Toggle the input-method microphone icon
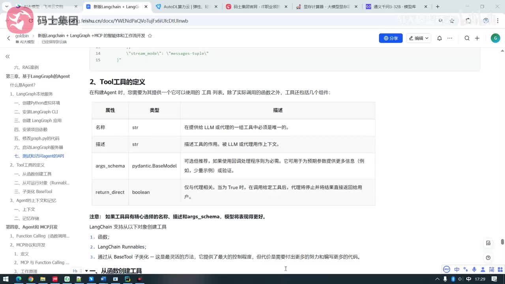 click(474, 269)
